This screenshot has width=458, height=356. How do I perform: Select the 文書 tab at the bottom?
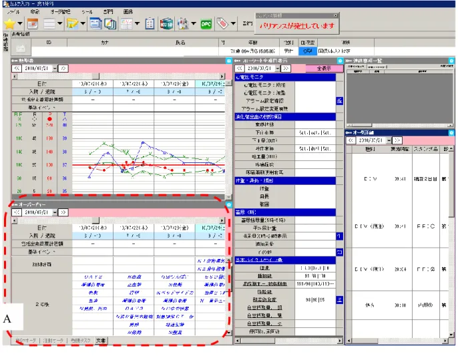(101, 341)
